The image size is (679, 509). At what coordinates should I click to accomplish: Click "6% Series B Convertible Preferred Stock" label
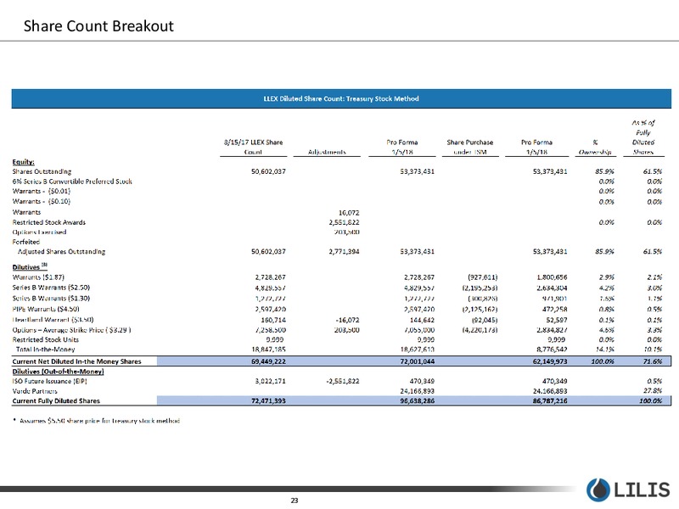pos(72,182)
